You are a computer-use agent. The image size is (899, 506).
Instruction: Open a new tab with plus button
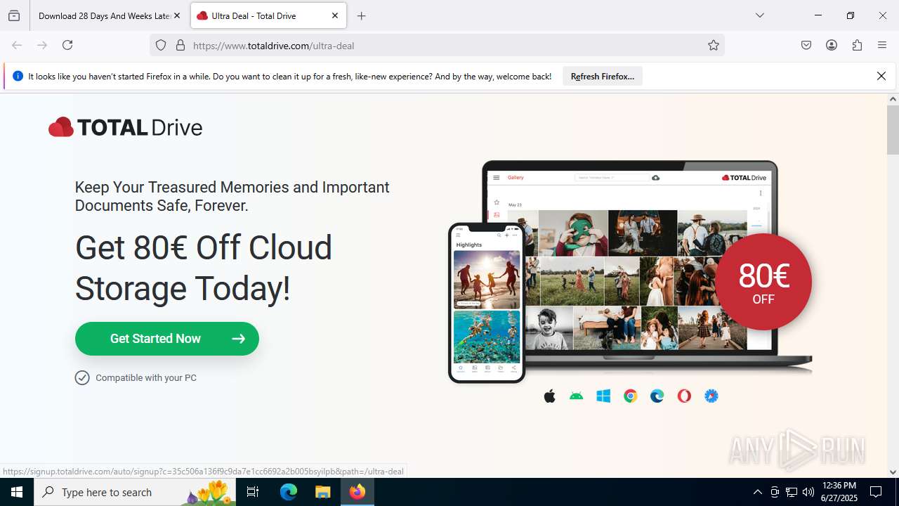tap(362, 15)
